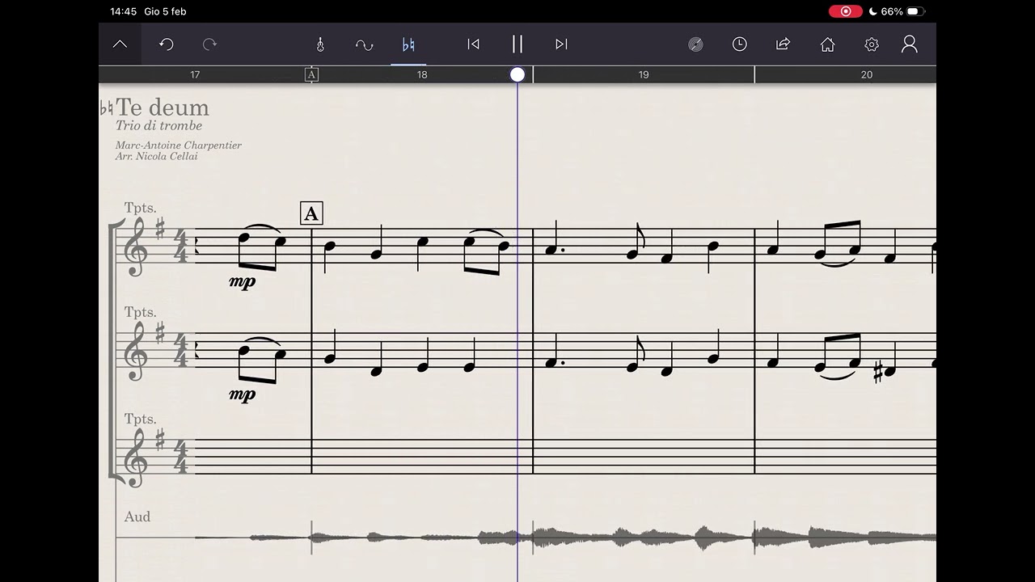Select the treble clef on the third staff
Viewport: 1035px width, 582px height.
136,458
